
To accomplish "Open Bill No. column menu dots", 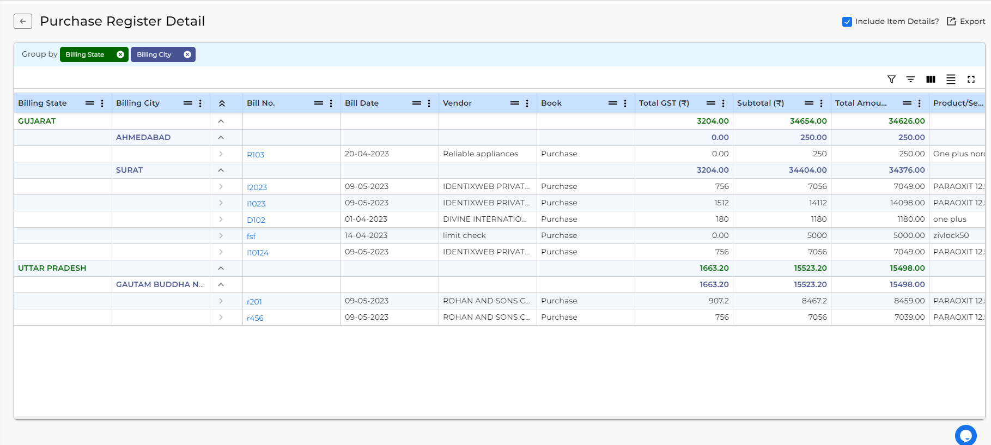I will (331, 103).
